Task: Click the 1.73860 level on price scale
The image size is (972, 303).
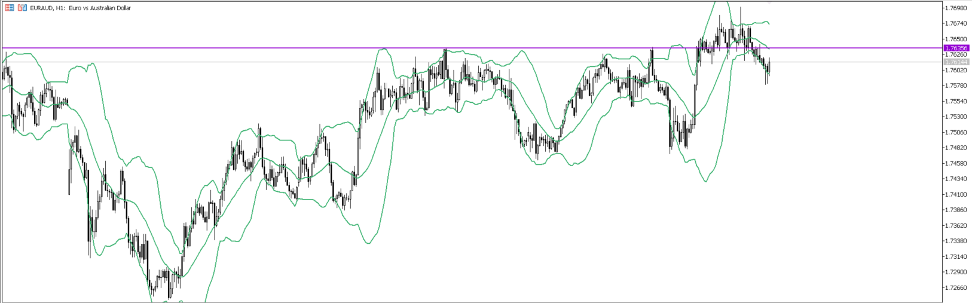Action: tap(956, 210)
